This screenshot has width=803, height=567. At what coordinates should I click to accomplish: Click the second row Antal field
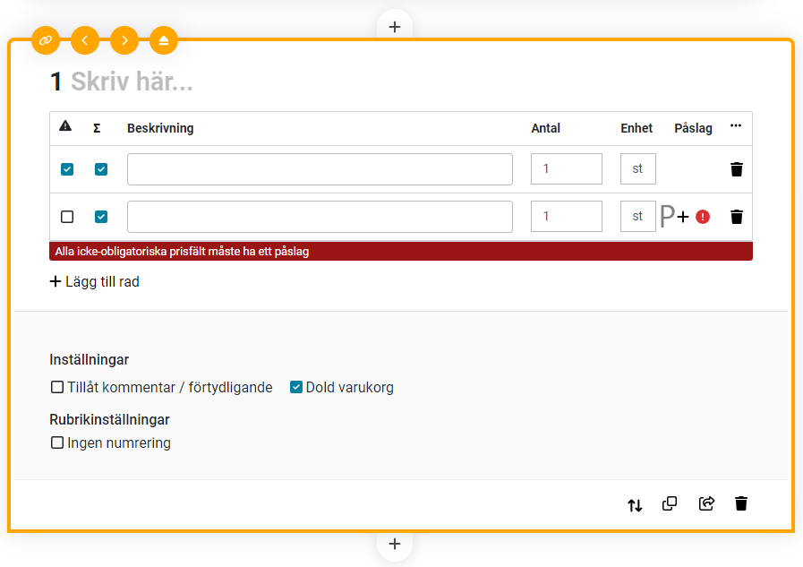coord(567,216)
